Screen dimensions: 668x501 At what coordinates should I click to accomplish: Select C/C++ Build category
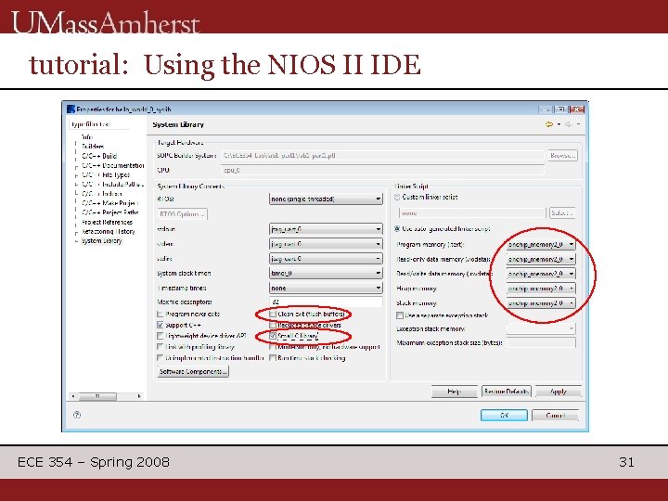click(99, 156)
